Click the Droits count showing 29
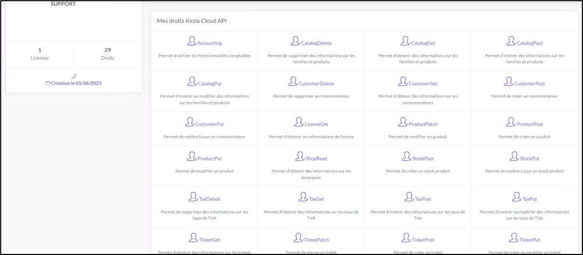Viewport: 583px width, 255px height. tap(108, 50)
